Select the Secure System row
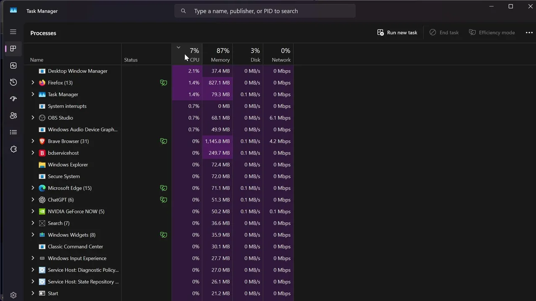 (x=159, y=176)
